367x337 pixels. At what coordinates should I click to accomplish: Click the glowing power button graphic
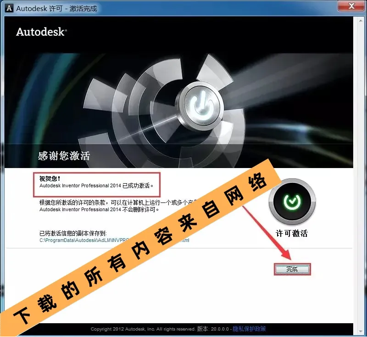tap(200, 106)
